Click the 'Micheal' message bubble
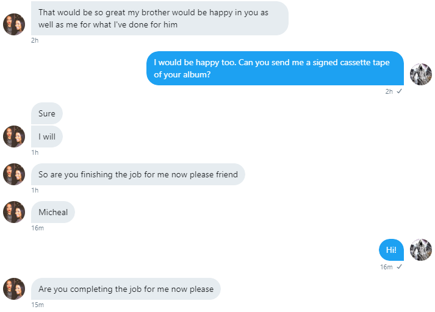Screen dimensions: 435x312 (x=52, y=212)
